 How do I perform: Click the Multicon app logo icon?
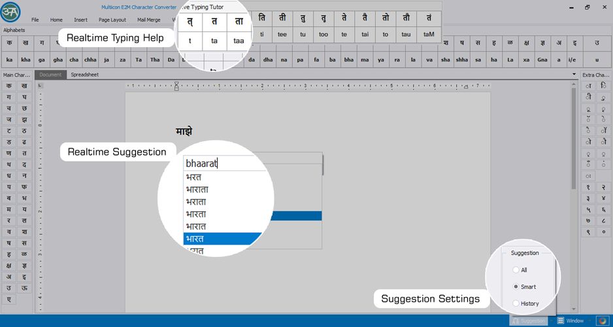10,12
